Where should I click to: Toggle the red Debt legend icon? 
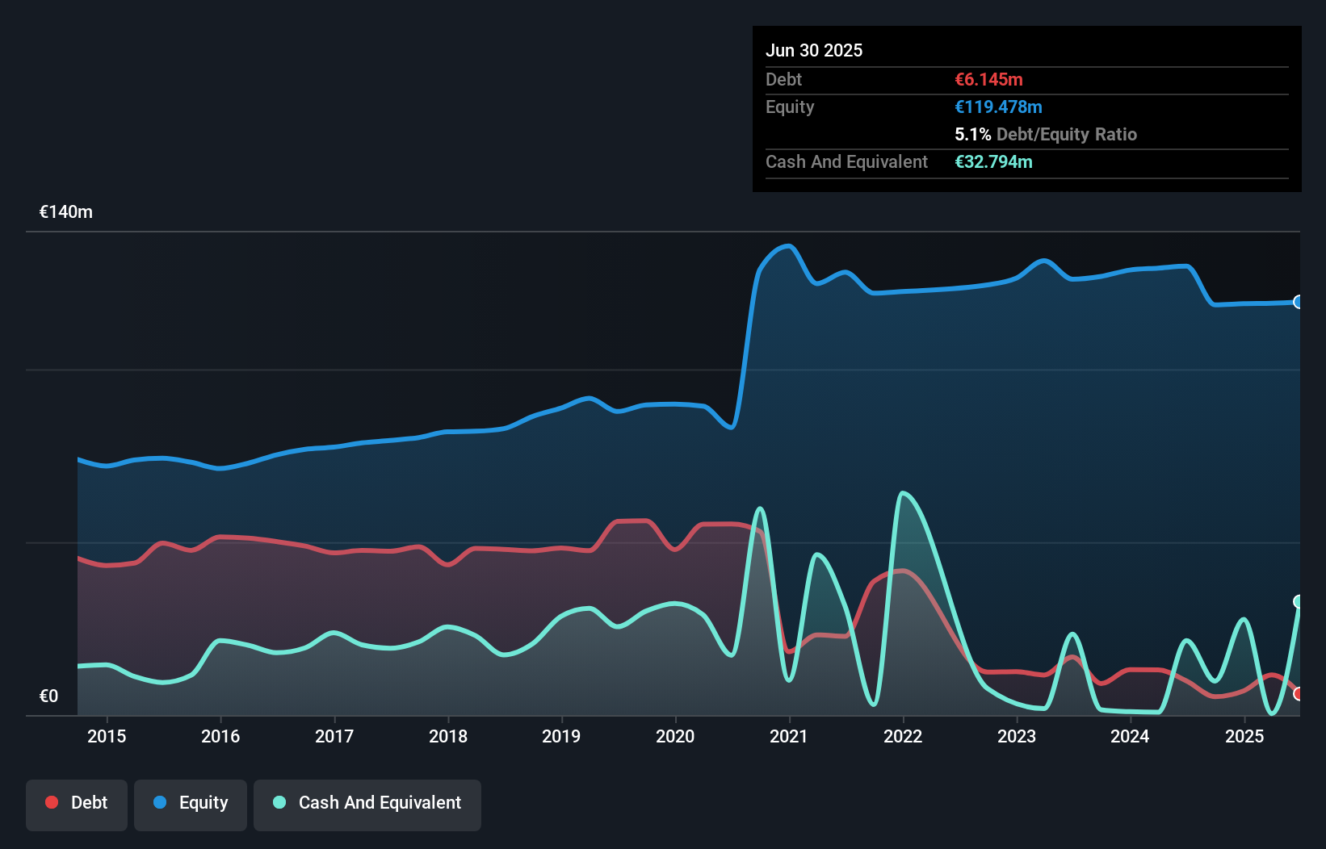(x=50, y=803)
